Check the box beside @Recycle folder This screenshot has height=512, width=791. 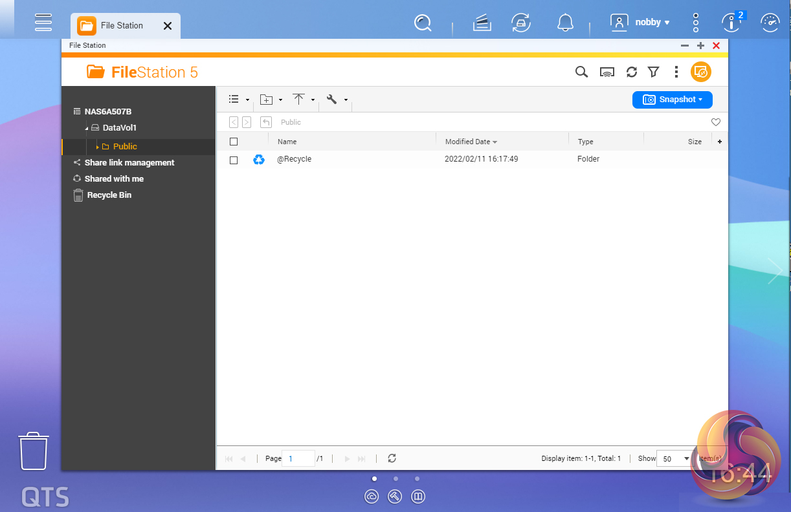(x=234, y=160)
